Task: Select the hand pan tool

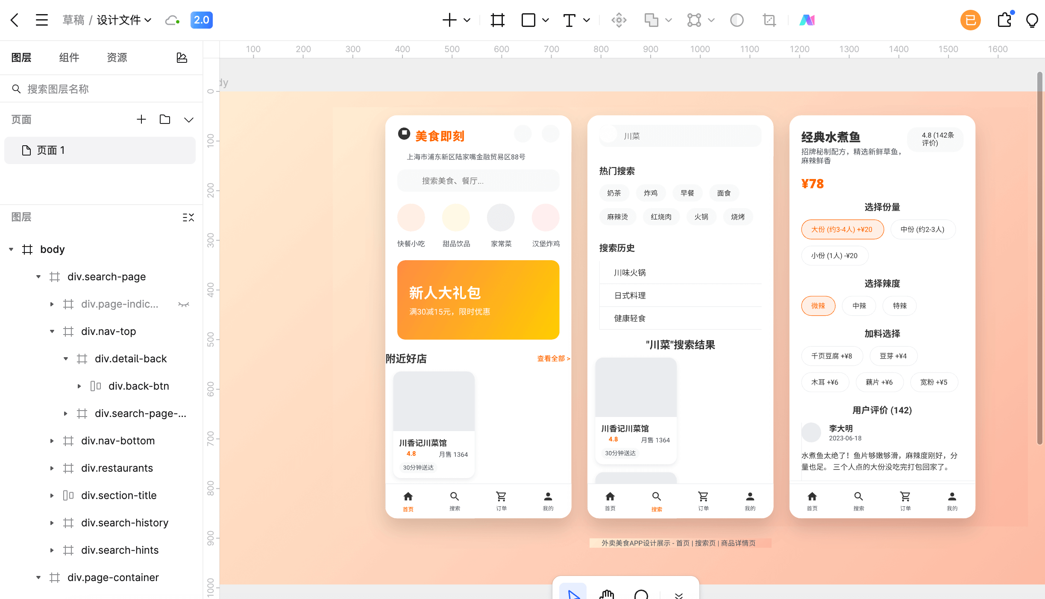Action: tap(606, 594)
